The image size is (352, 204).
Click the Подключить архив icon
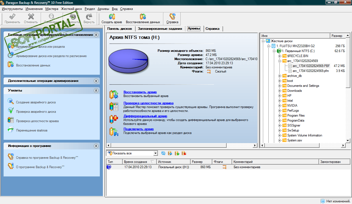[x=114, y=131]
